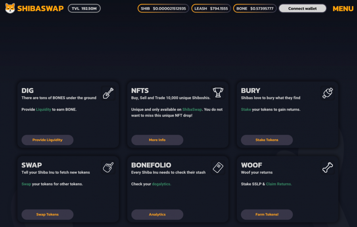Follow the green Stake link
This screenshot has height=227, width=357.
pyautogui.click(x=246, y=110)
